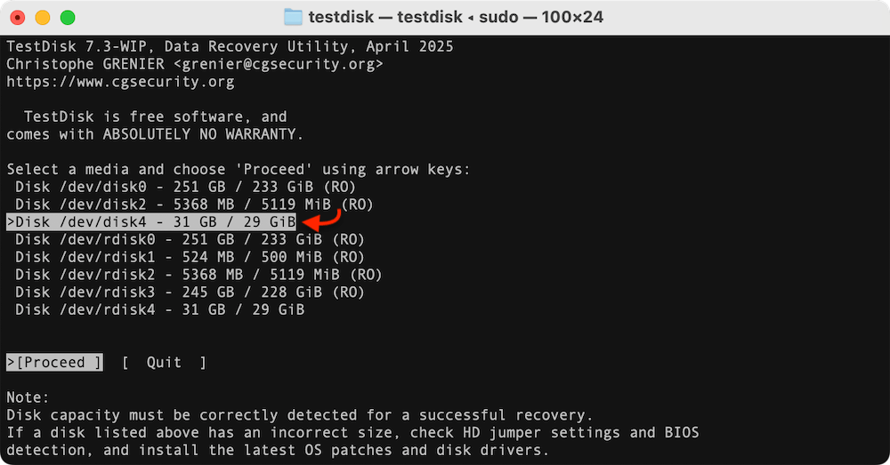Click the https://www.cgsecurity.org URL
This screenshot has height=465, width=890.
[x=120, y=82]
